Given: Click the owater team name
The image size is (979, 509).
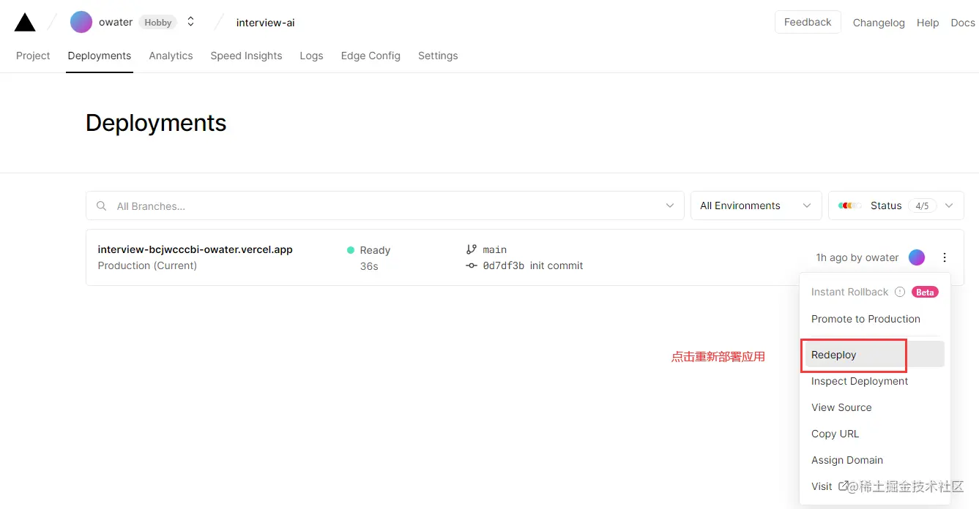Looking at the screenshot, I should [x=116, y=22].
